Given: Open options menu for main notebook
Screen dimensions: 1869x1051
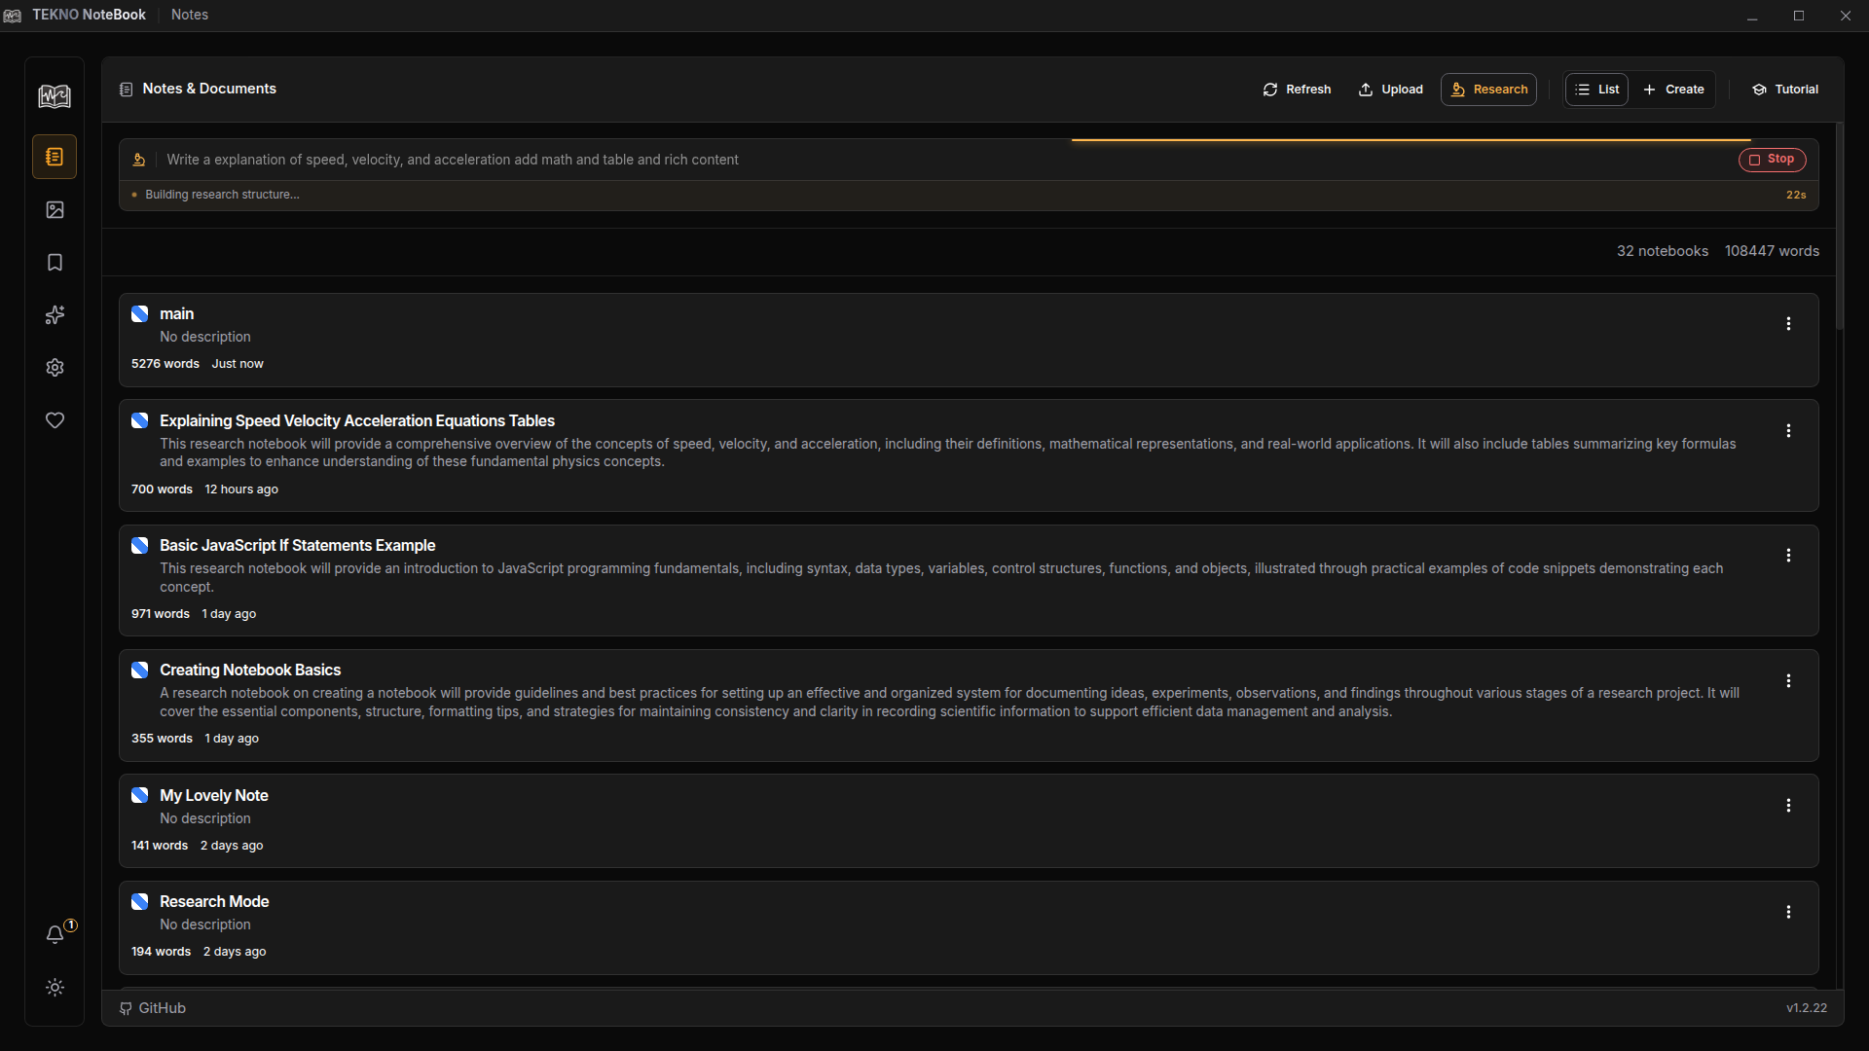Looking at the screenshot, I should click(x=1788, y=324).
